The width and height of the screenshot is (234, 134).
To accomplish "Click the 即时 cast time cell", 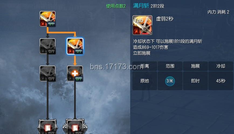I will pos(195,81).
